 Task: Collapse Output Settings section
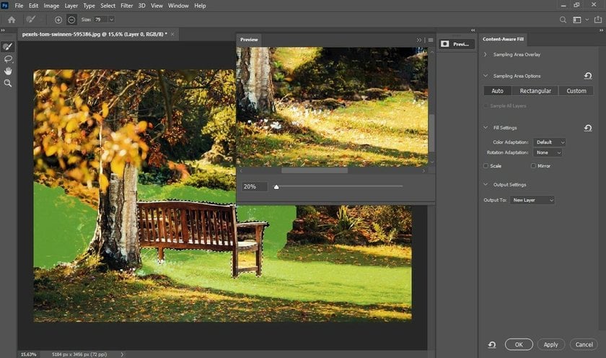[x=486, y=184]
